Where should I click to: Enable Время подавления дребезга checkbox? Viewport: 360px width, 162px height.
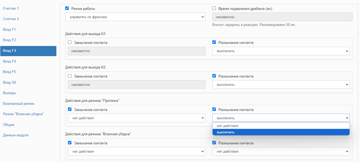214,8
